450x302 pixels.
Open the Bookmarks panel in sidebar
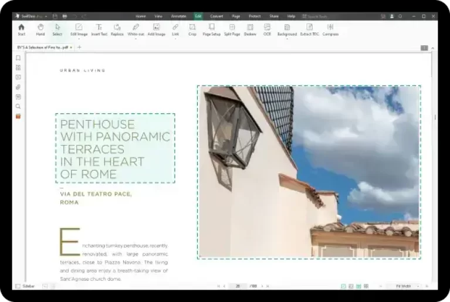coord(18,58)
